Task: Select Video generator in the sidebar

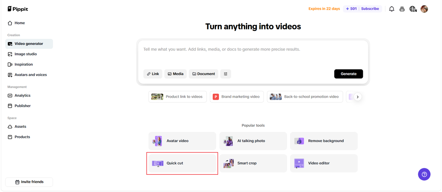Action: (x=29, y=44)
